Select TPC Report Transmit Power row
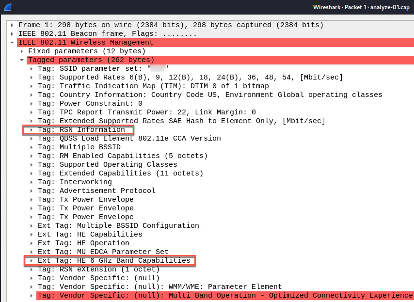This screenshot has height=302, width=414. [145, 112]
